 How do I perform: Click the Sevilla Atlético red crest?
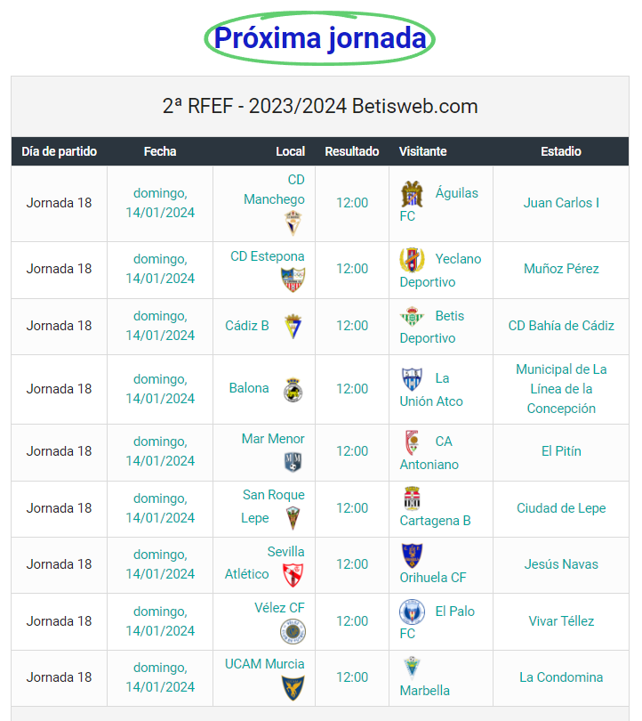tap(293, 575)
